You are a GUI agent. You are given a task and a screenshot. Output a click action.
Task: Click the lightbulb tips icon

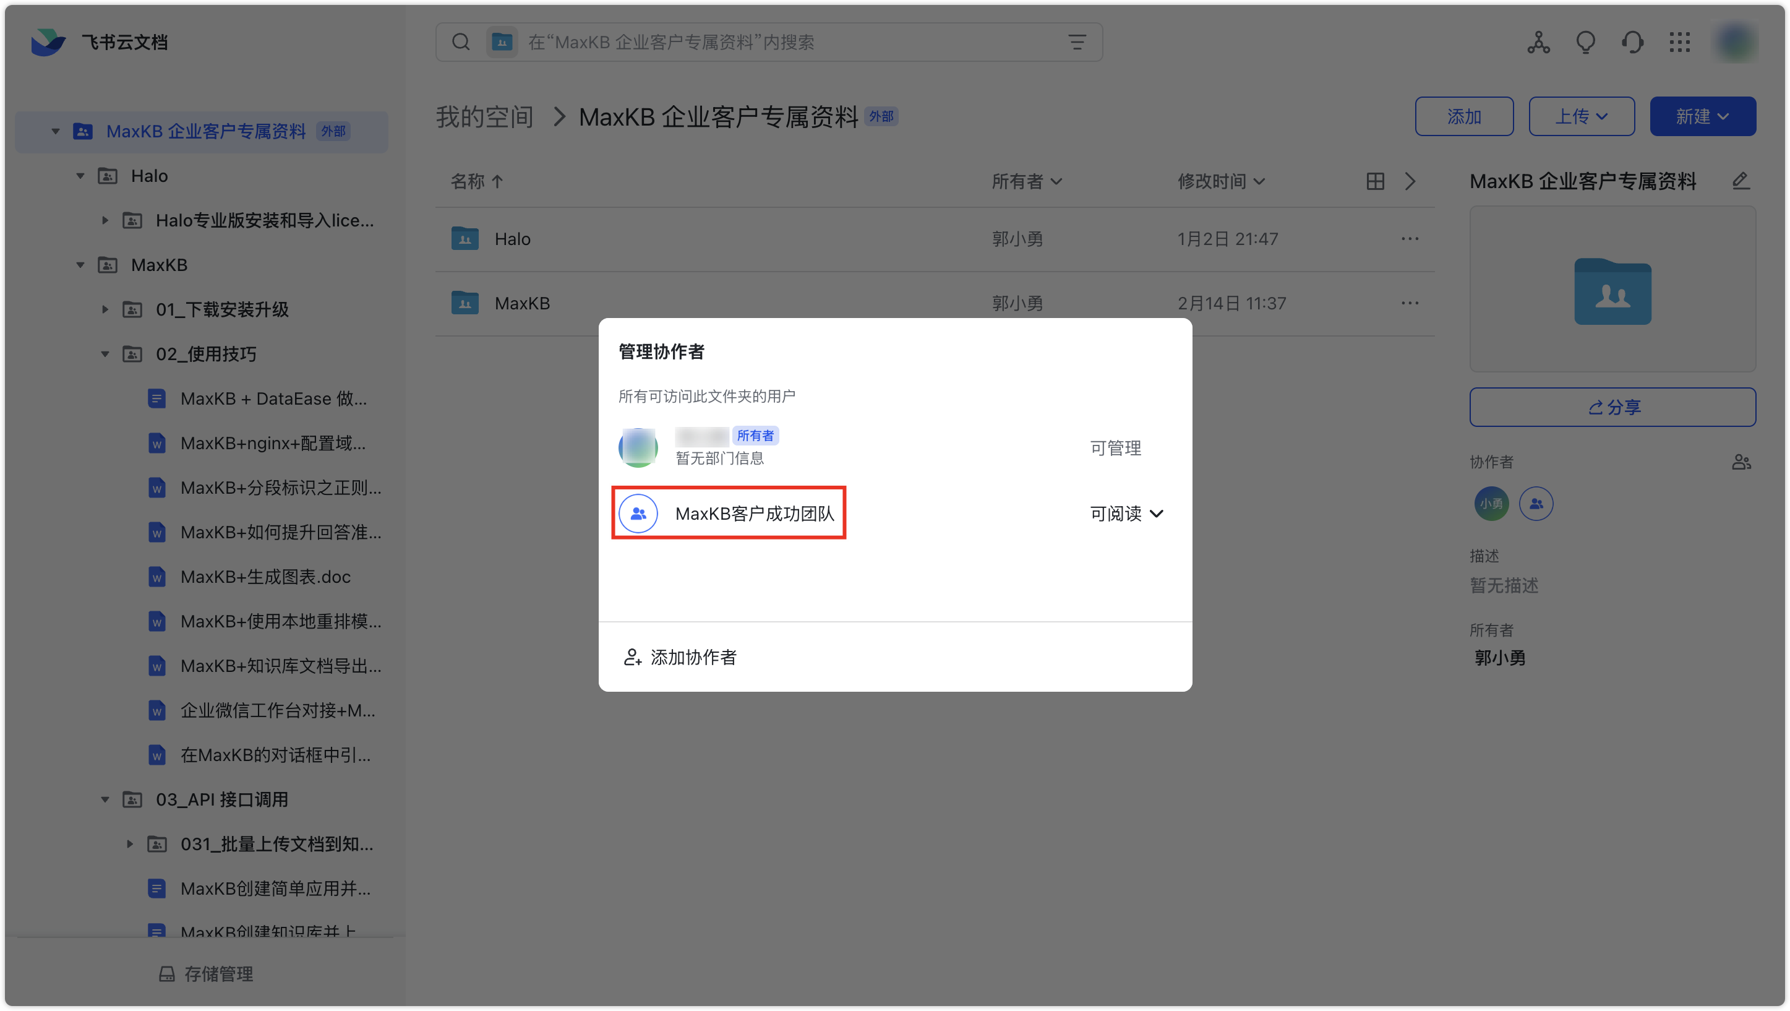click(x=1585, y=43)
